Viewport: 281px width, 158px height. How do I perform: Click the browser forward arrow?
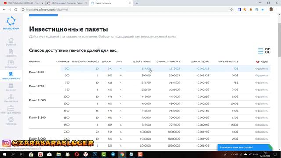point(10,10)
